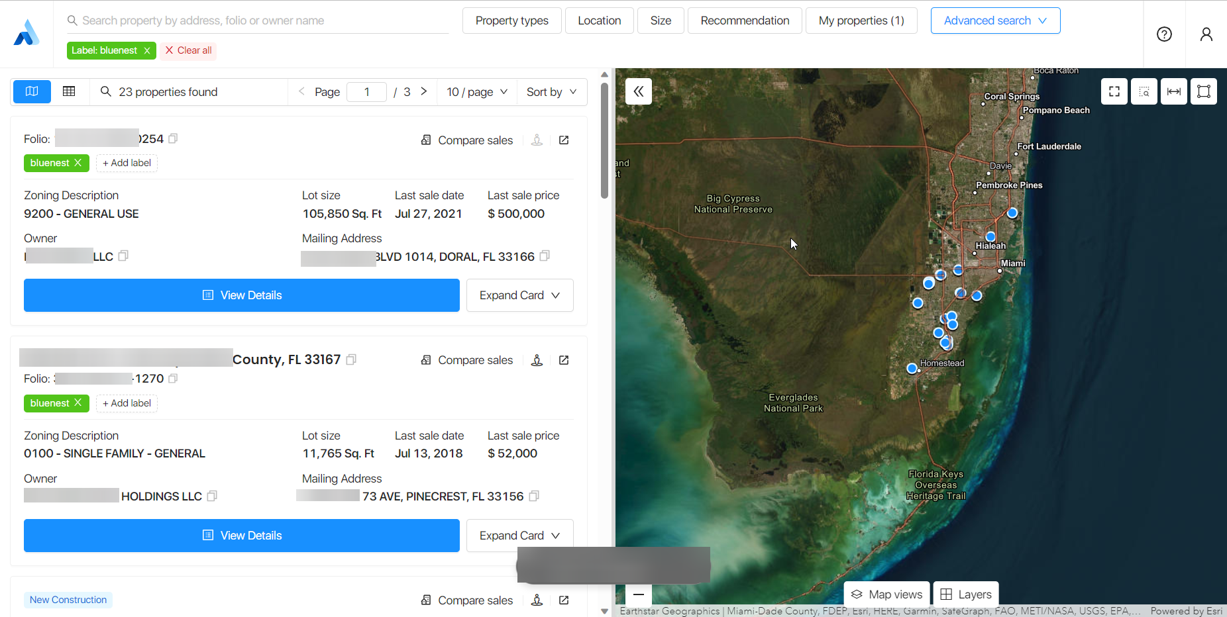Zoom out the map with minus button
The height and width of the screenshot is (617, 1227).
coord(639,594)
